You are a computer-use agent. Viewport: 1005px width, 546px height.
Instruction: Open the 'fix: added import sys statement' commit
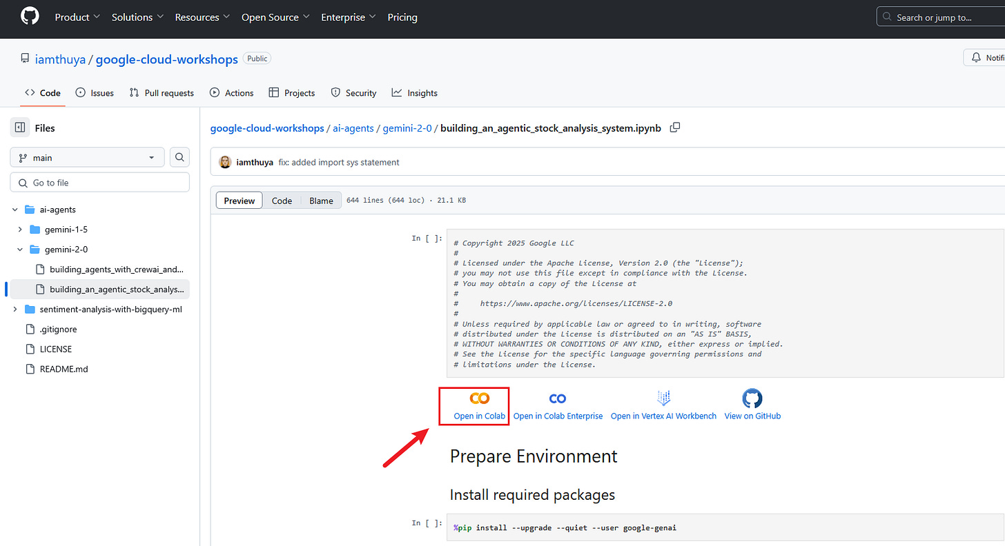339,162
